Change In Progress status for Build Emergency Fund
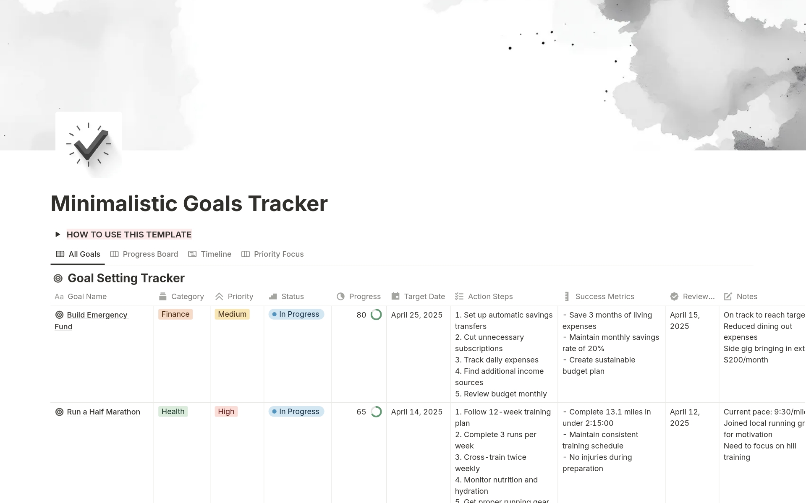 (296, 314)
